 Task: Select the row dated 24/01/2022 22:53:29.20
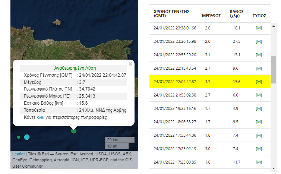210,55
